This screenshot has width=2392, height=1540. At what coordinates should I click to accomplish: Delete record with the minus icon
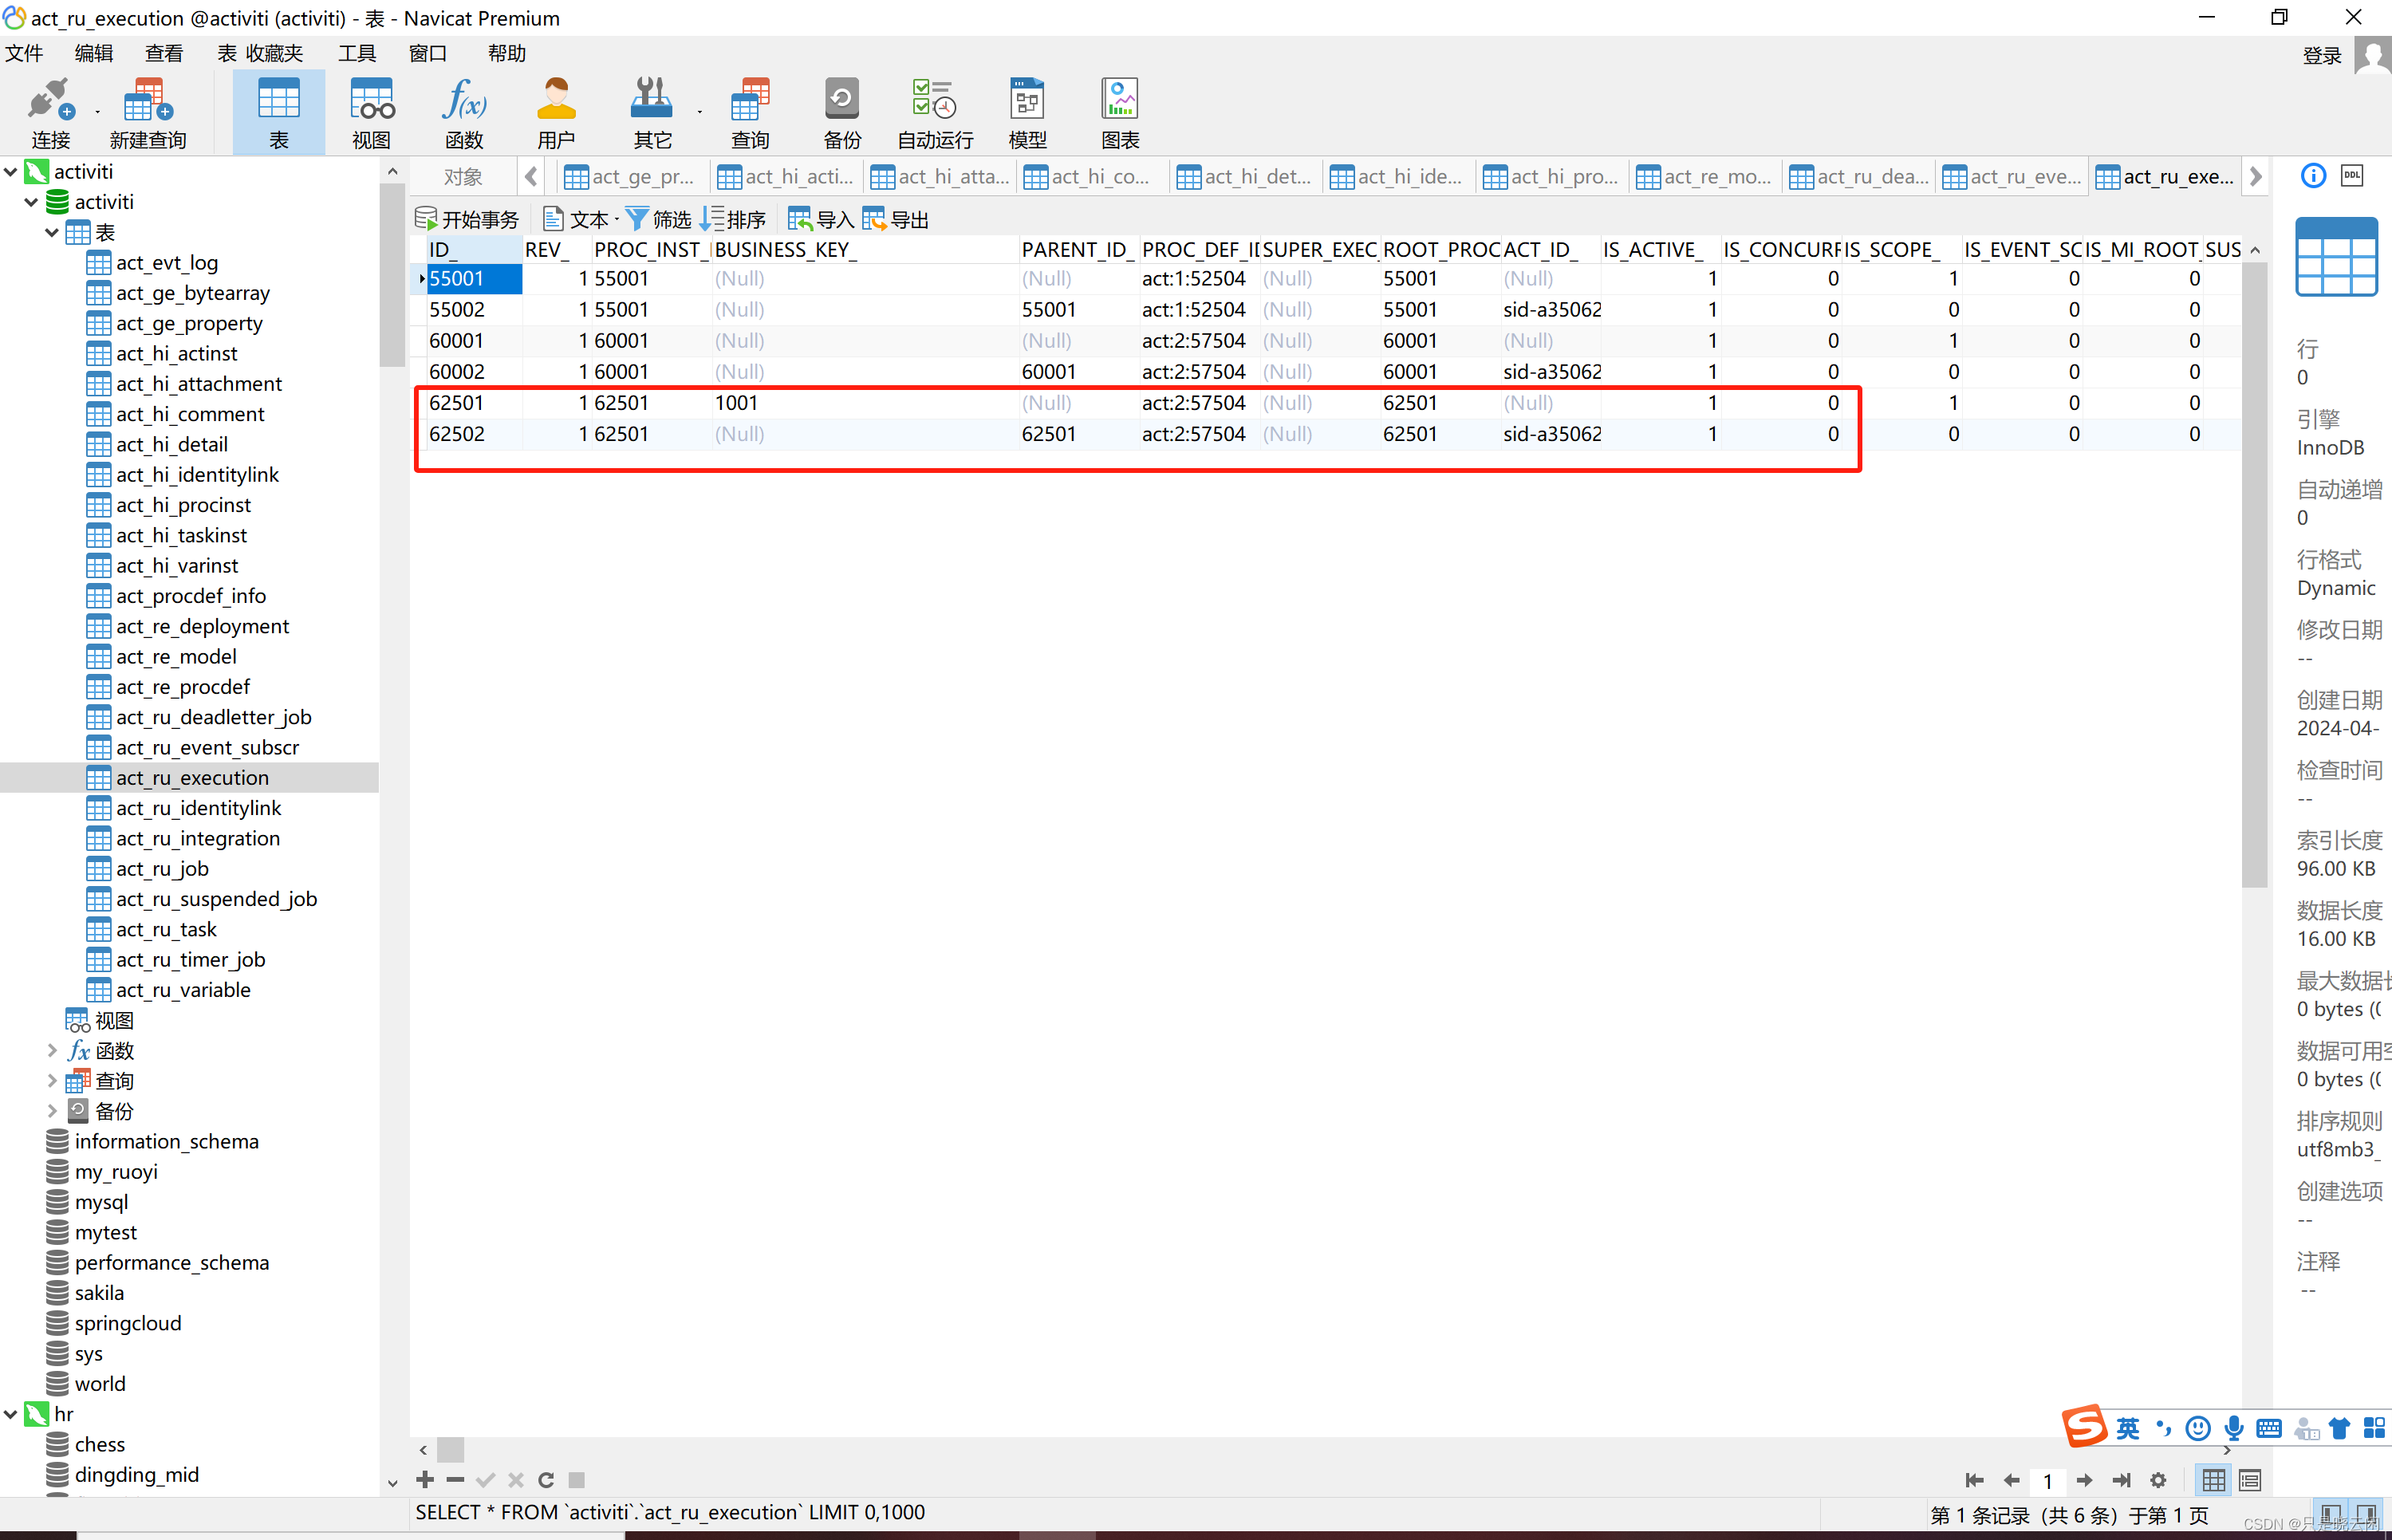456,1479
